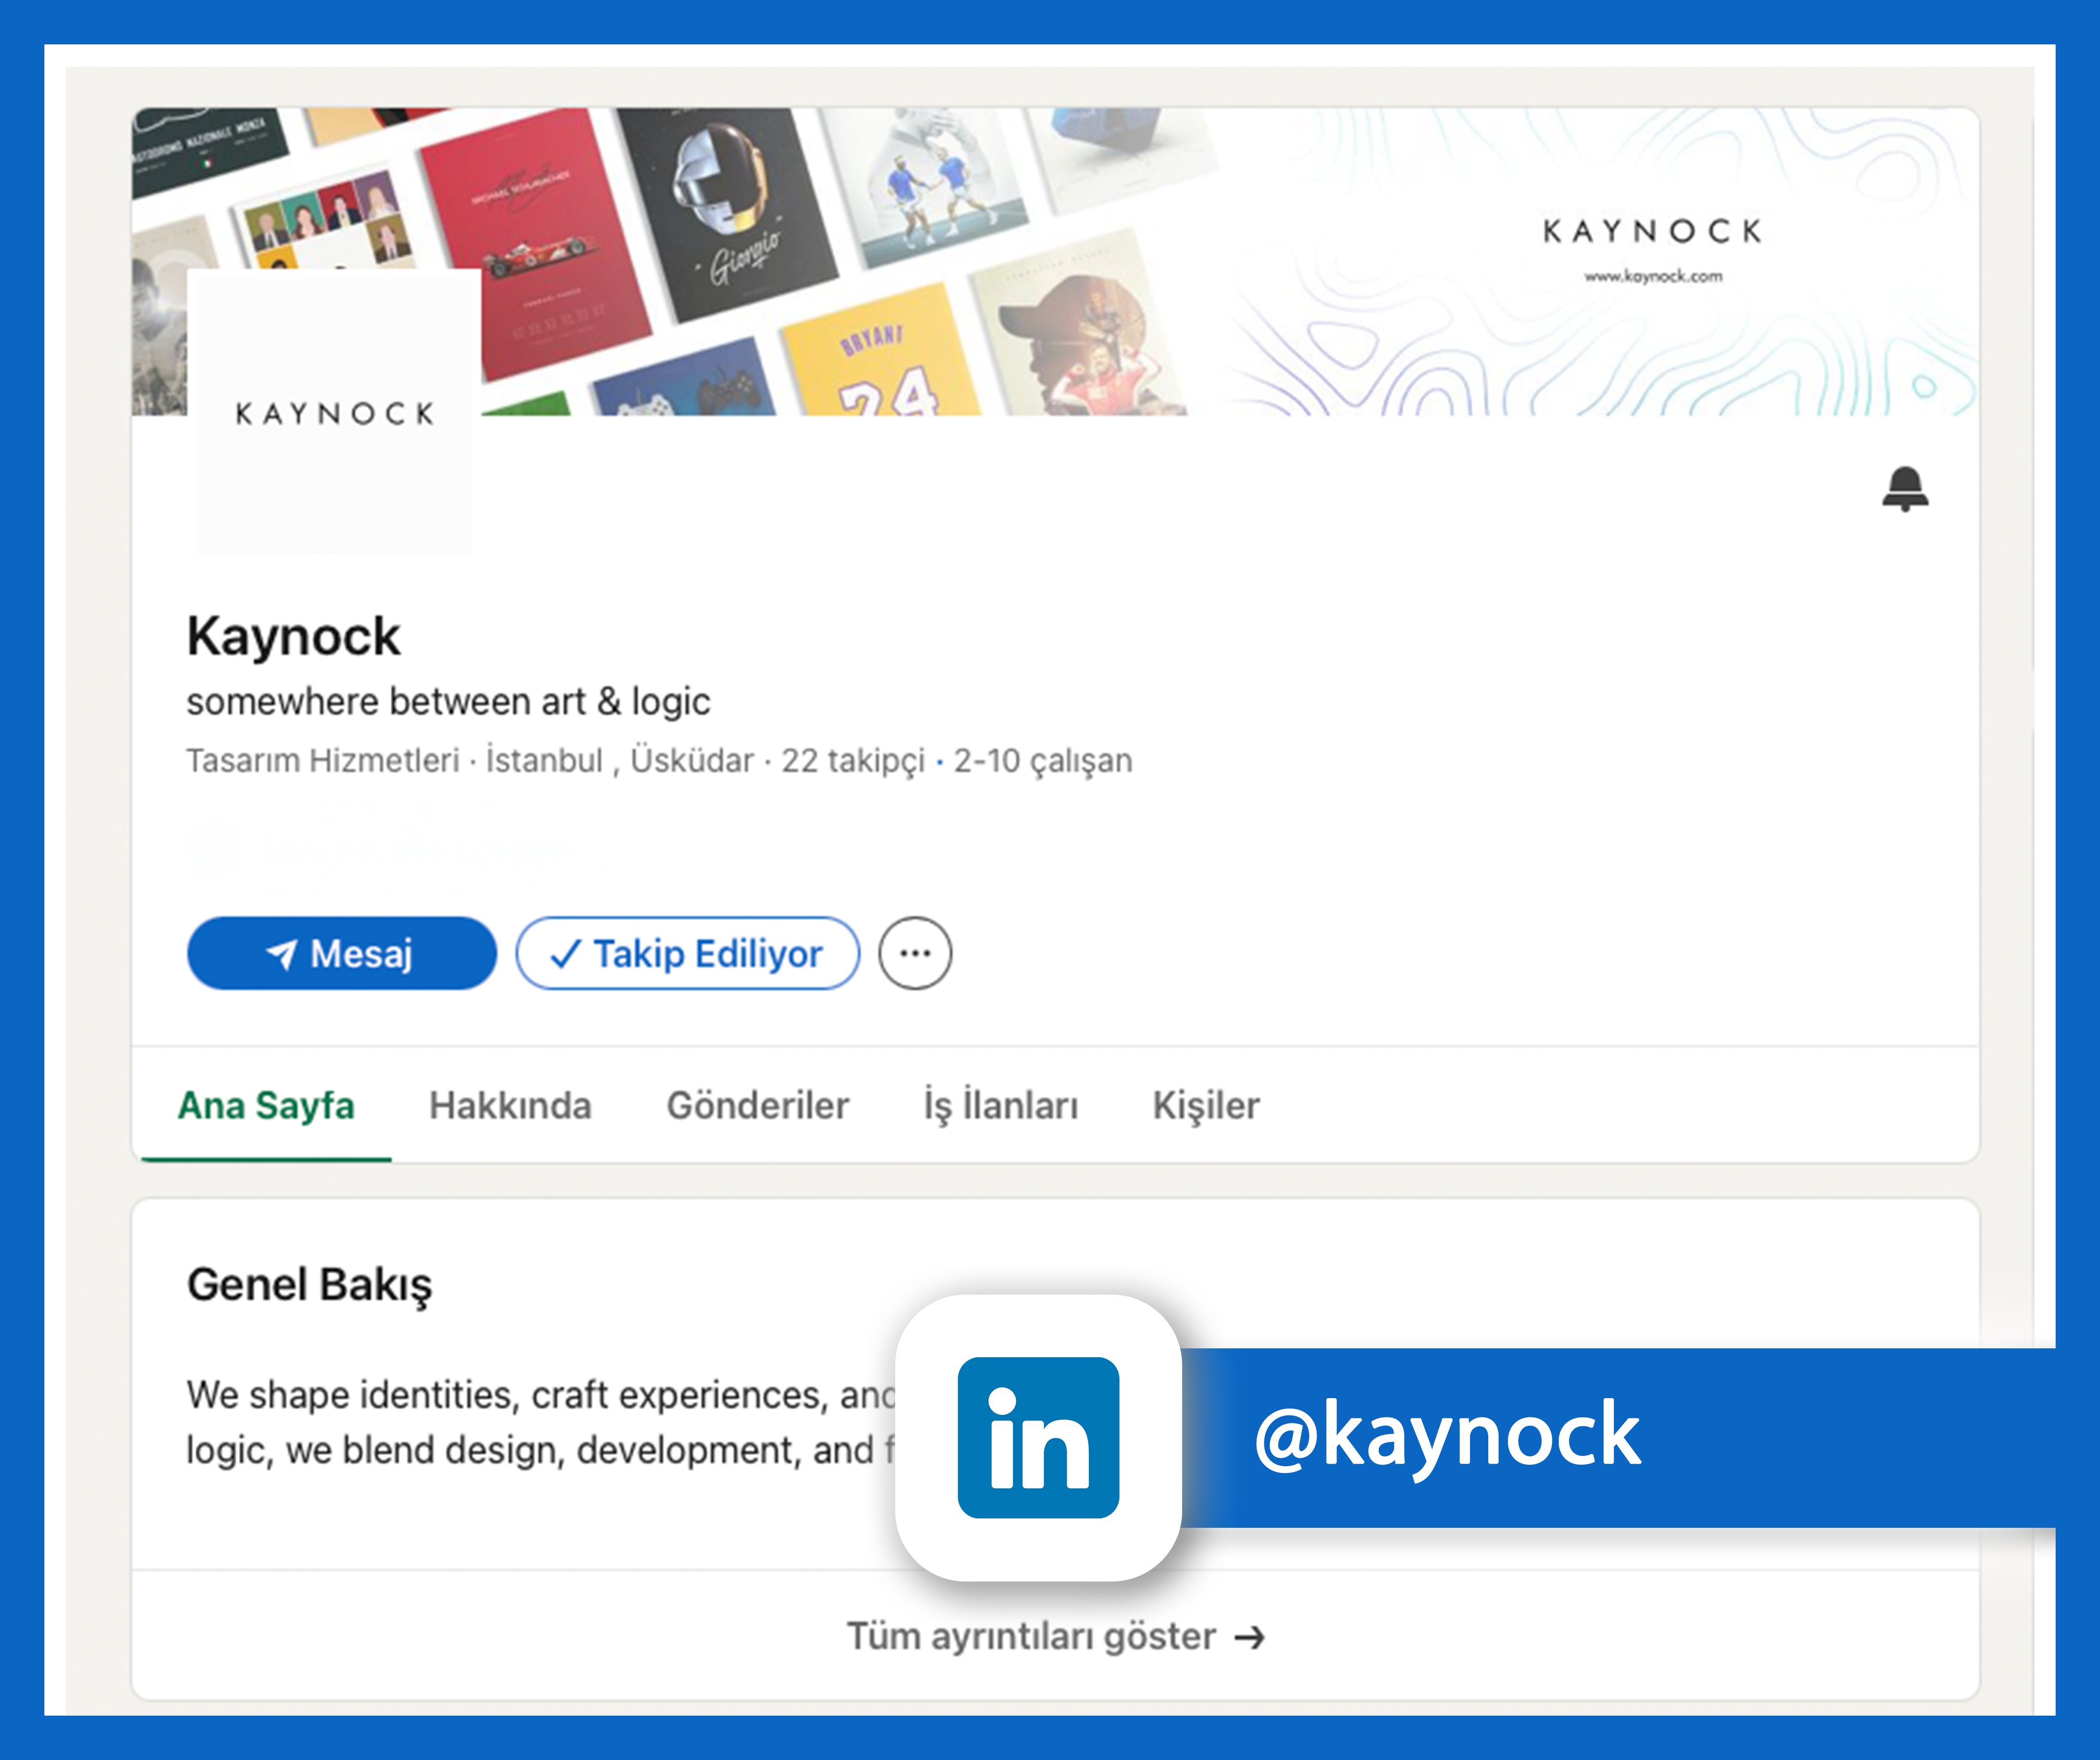Click the www.kaynock.com text in banner
The width and height of the screenshot is (2100, 1760).
point(1653,276)
